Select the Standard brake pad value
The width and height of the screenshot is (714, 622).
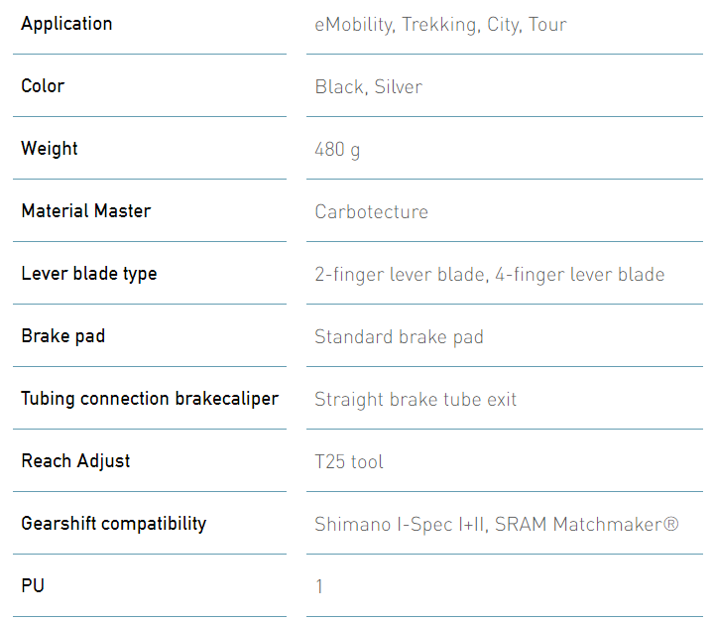pyautogui.click(x=399, y=337)
